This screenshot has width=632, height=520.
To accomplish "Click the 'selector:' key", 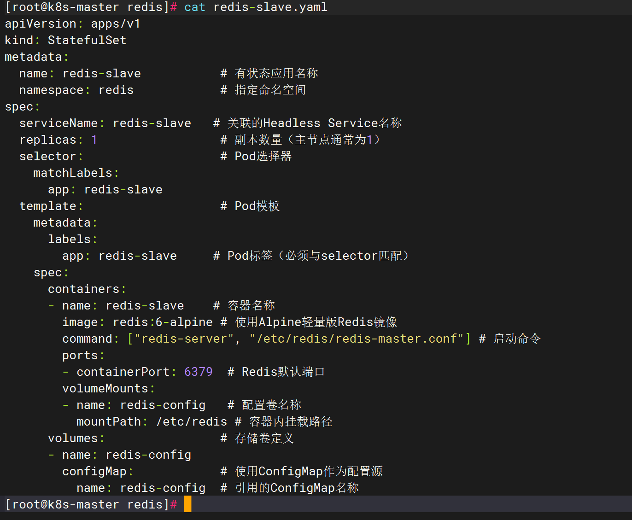I will 51,157.
